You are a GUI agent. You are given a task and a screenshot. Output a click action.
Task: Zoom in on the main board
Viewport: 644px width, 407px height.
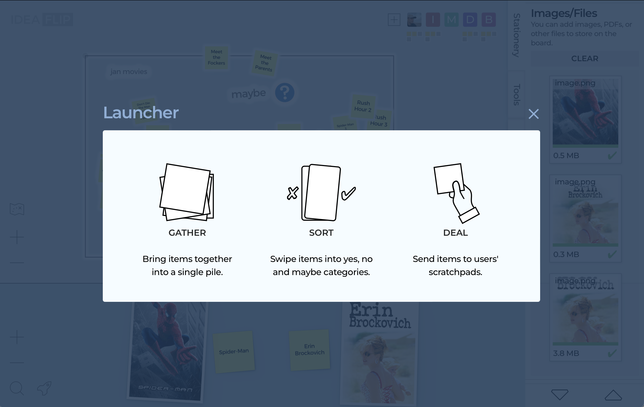(x=17, y=237)
